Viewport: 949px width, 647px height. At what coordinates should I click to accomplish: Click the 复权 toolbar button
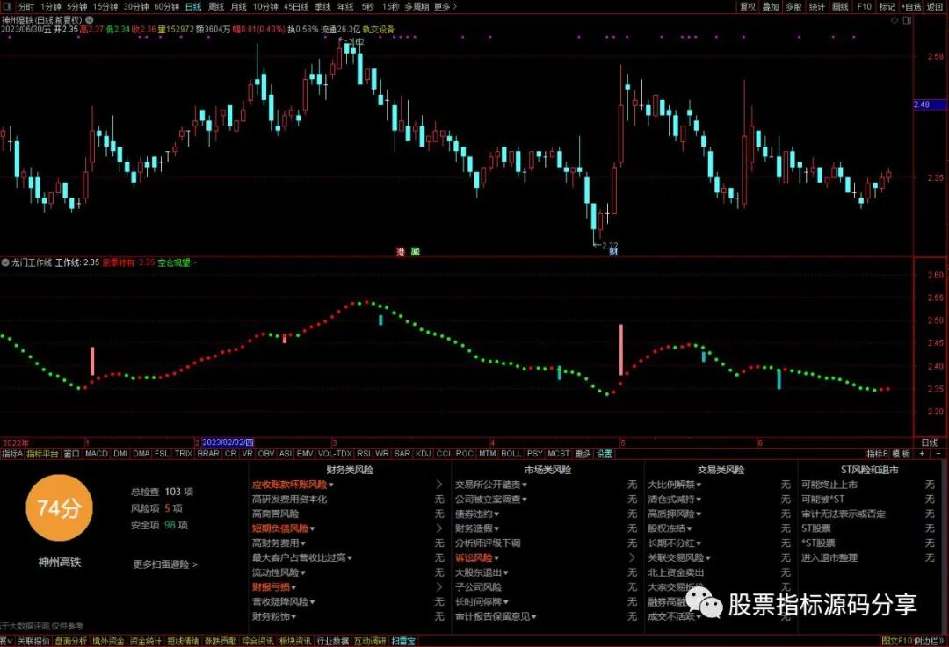pos(748,7)
